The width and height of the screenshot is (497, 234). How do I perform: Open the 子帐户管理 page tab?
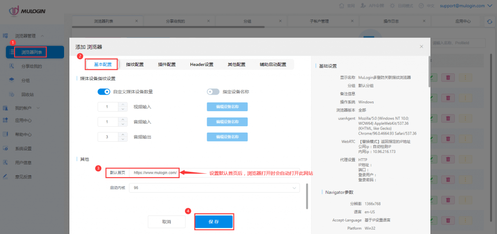pos(319,21)
